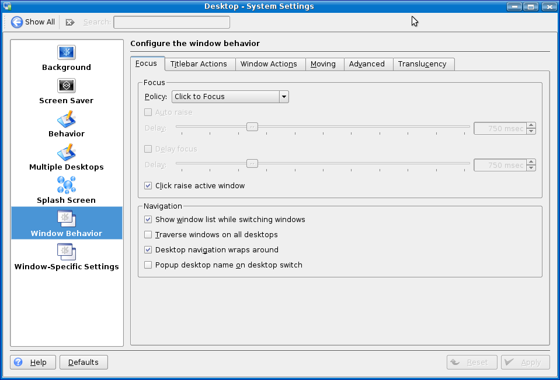Open the Background settings icon
The image size is (560, 380).
click(x=66, y=52)
